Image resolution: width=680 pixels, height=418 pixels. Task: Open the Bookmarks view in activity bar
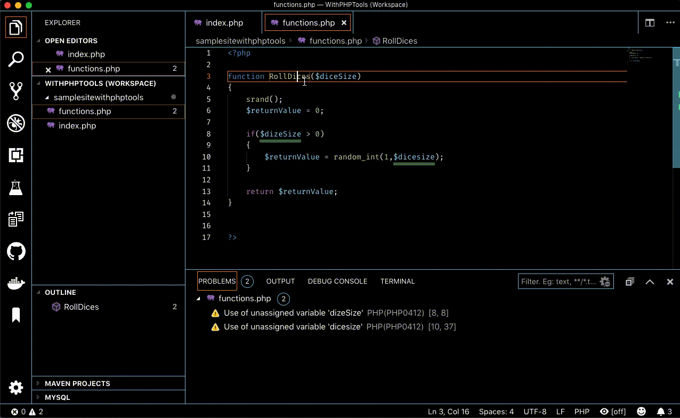pos(16,315)
